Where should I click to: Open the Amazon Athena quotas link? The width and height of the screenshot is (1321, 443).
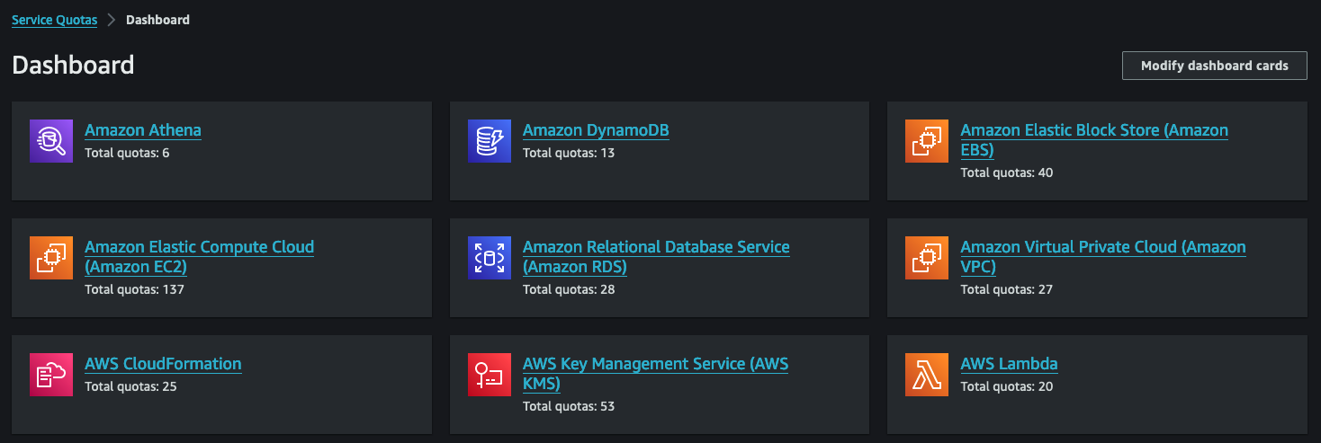coord(142,130)
